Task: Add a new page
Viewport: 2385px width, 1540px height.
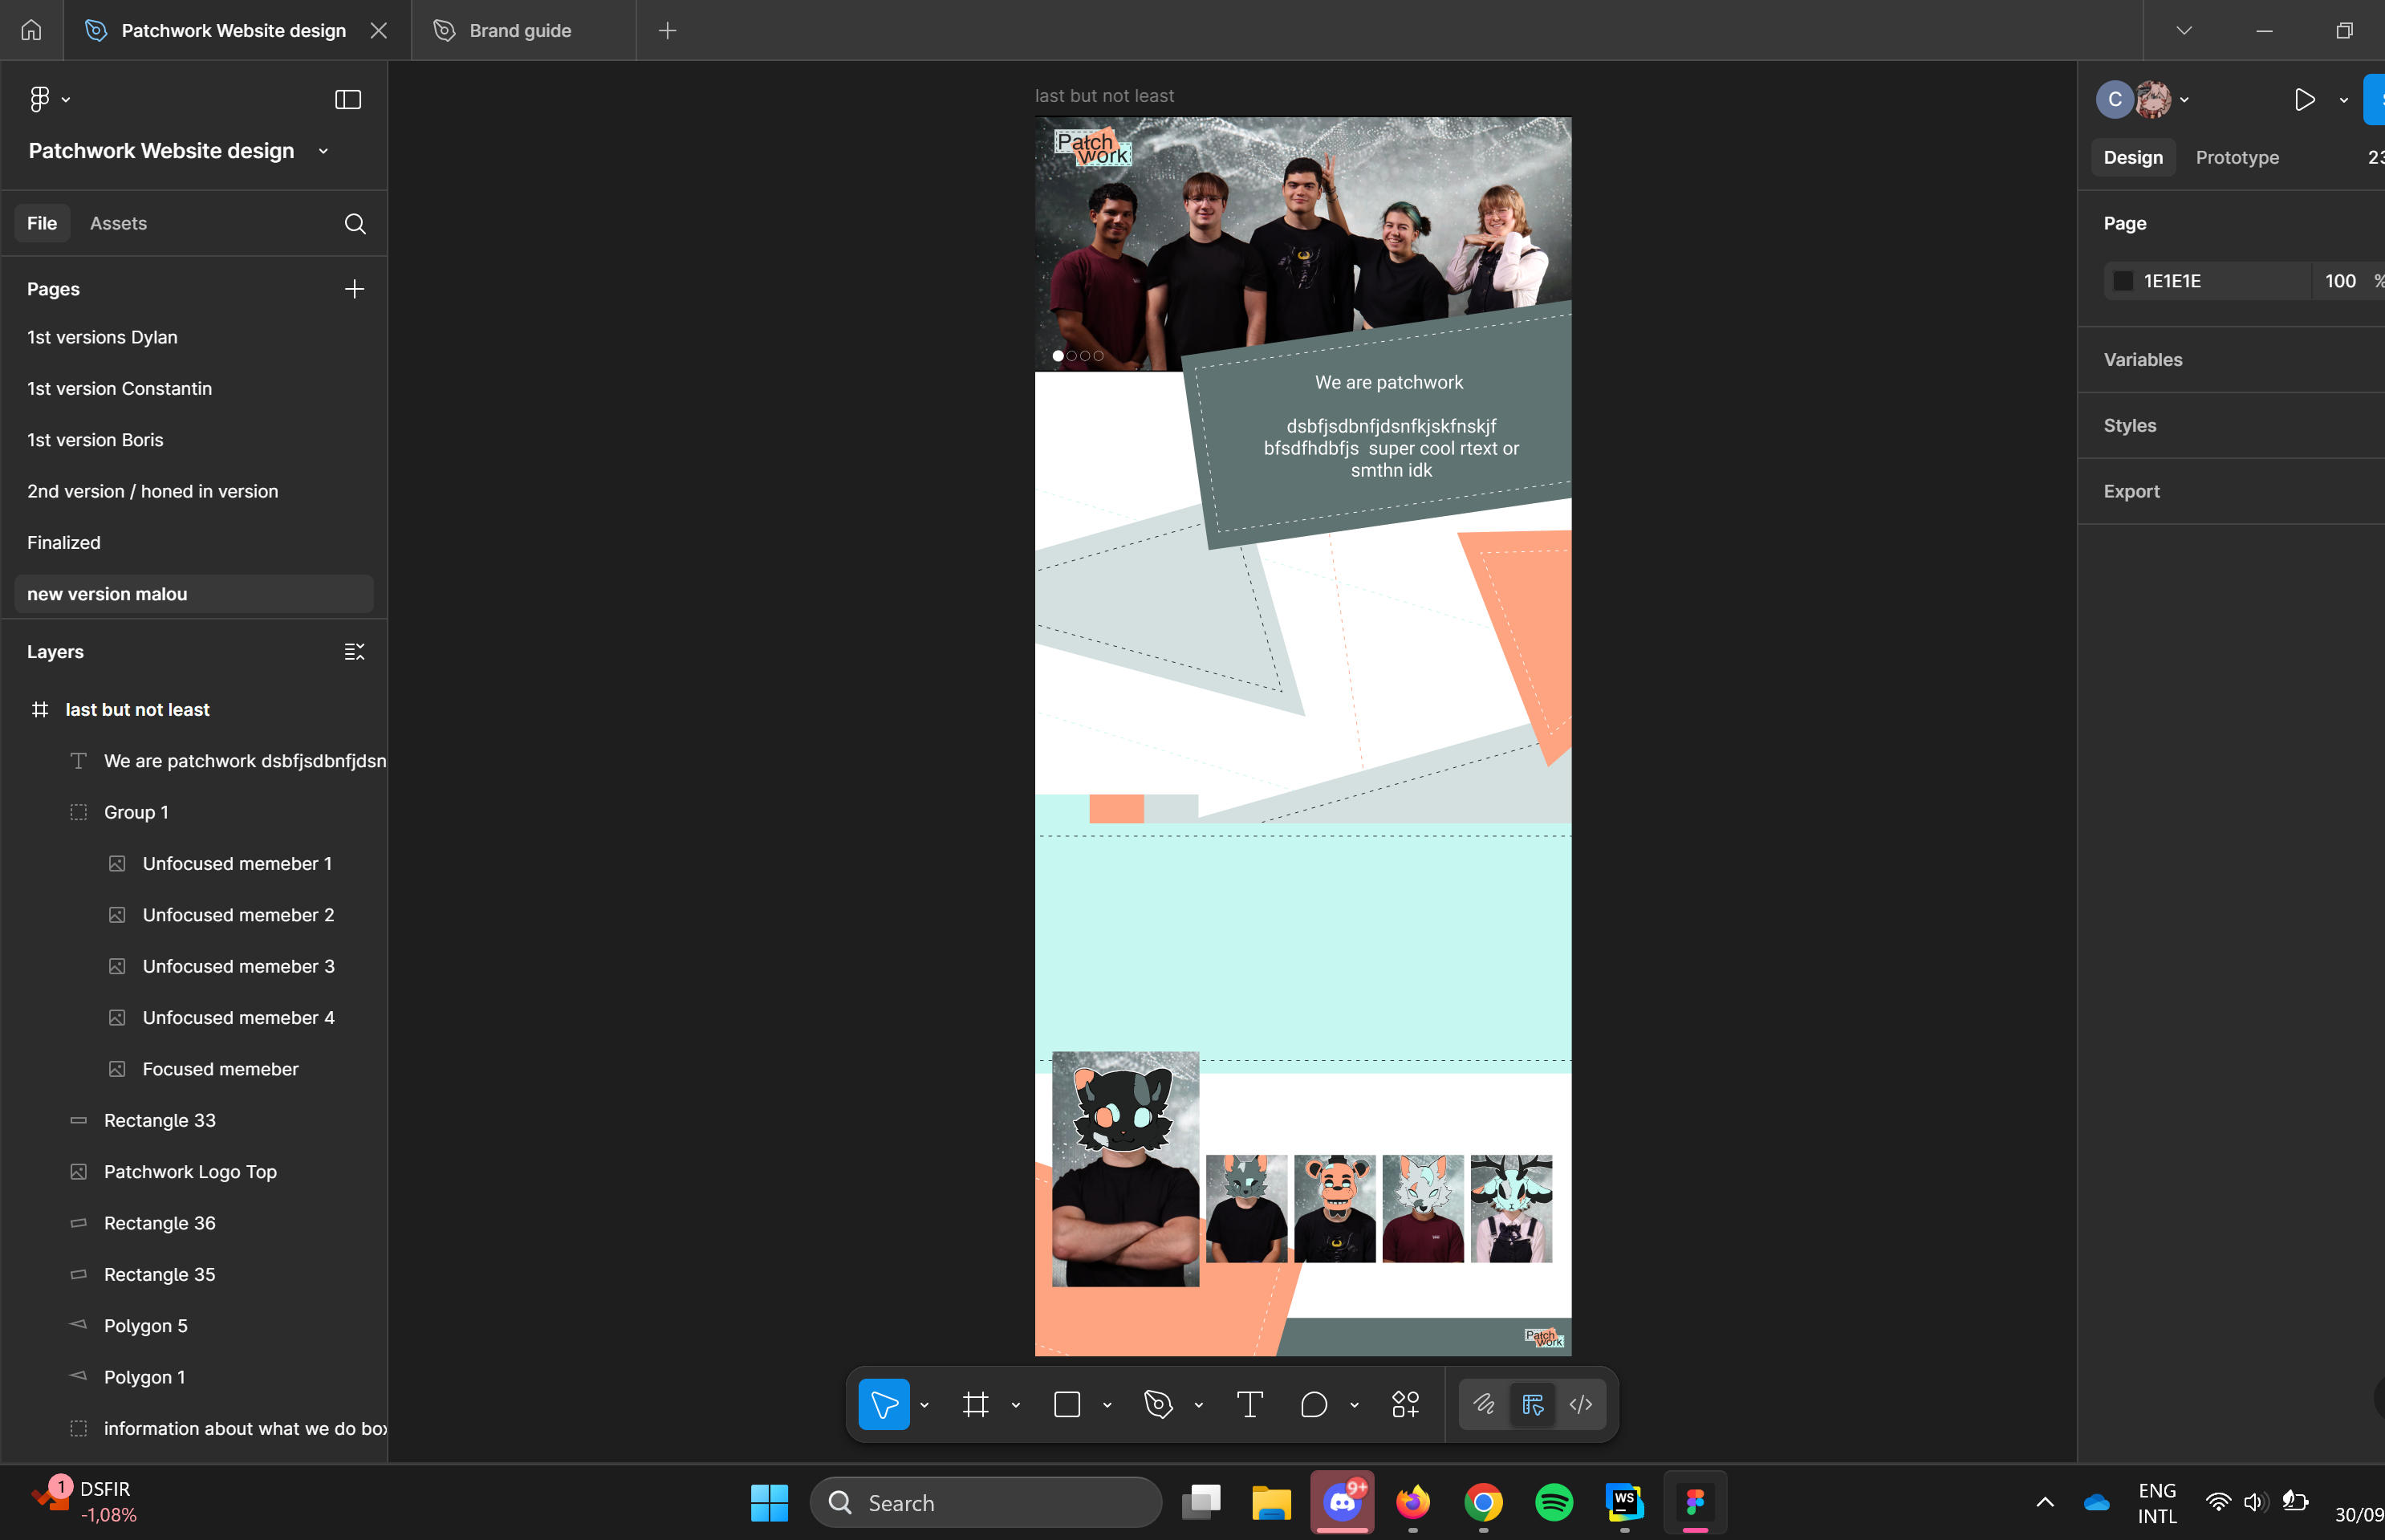Action: click(354, 289)
